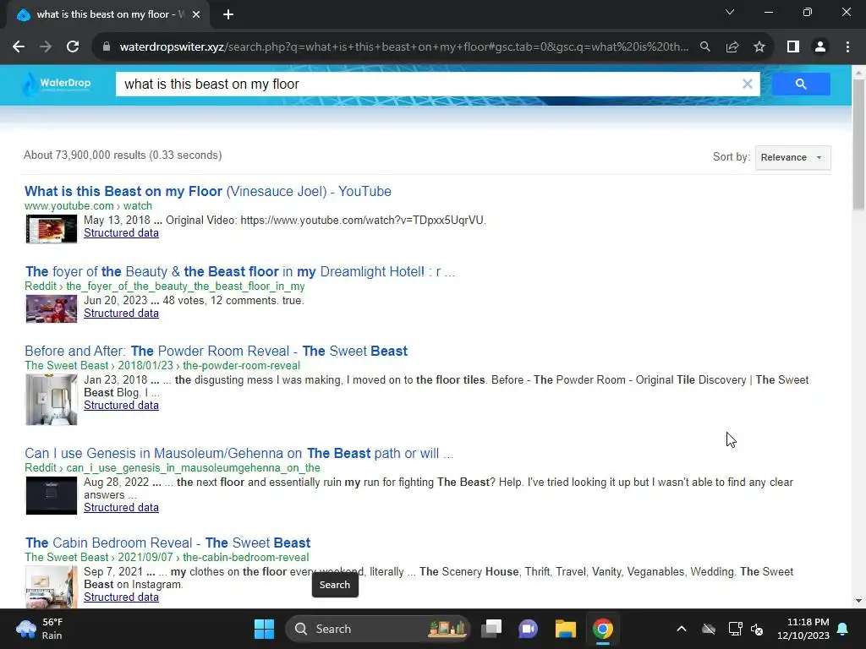
Task: Open the weather widget showing 56°F Rain
Action: pos(40,629)
